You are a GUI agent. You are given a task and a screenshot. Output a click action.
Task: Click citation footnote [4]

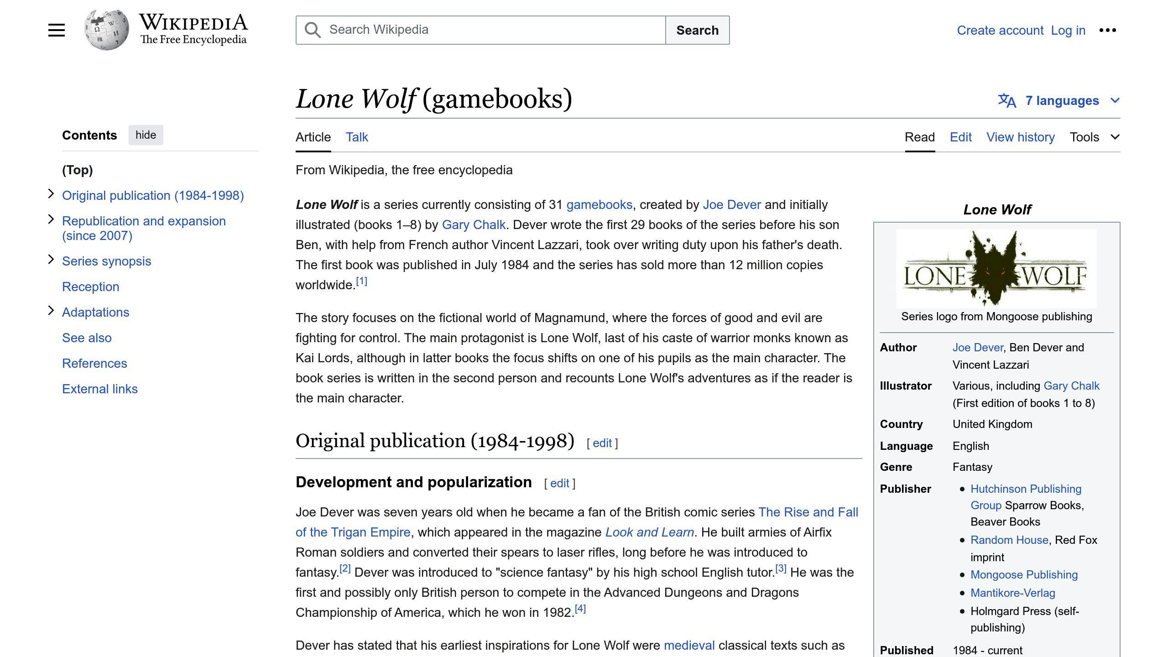[580, 609]
